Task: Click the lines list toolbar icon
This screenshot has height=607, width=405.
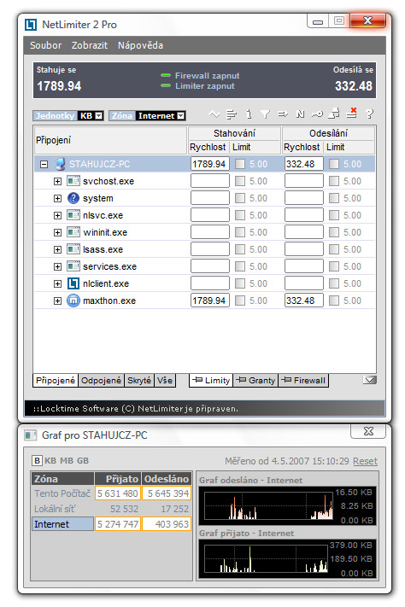Action: click(232, 114)
